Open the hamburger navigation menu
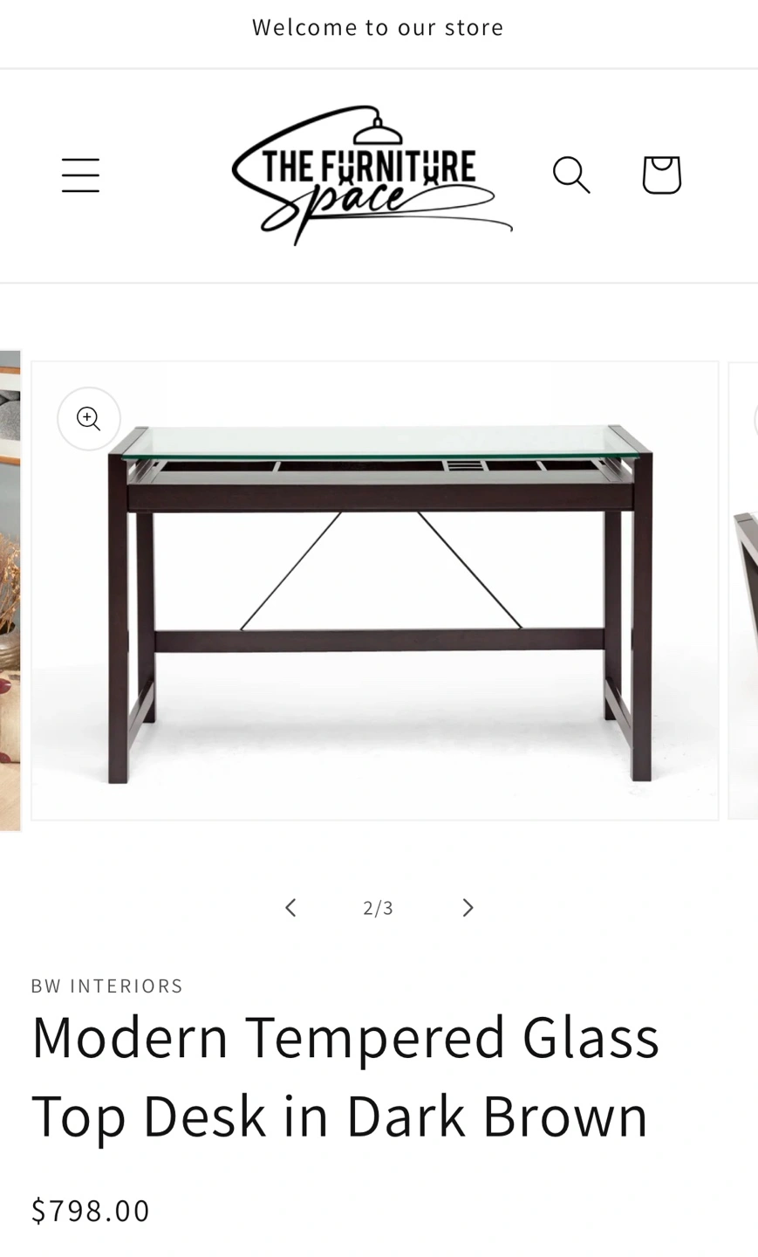 pyautogui.click(x=80, y=175)
